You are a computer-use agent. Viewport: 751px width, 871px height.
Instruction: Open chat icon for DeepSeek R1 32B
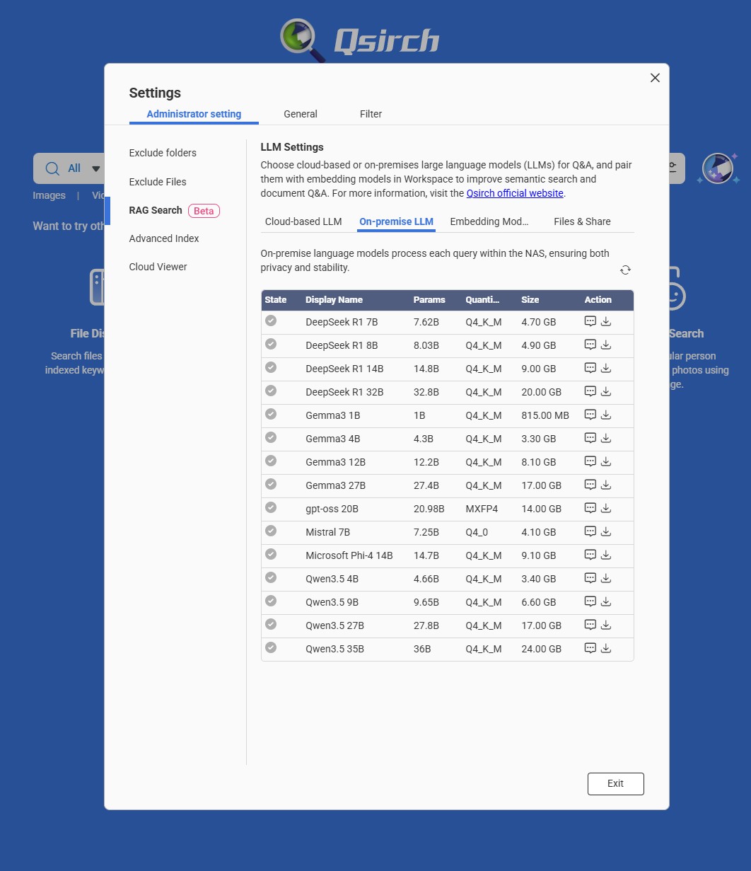pyautogui.click(x=590, y=392)
